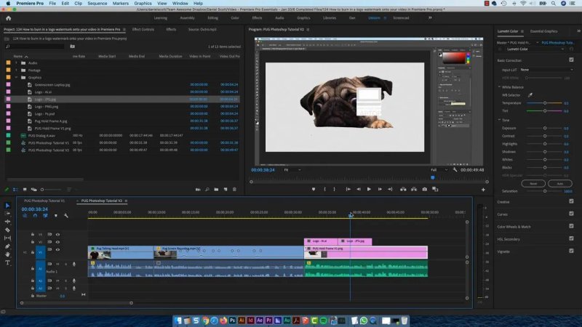Open timeline display settings wrench
The height and width of the screenshot is (327, 582).
click(x=66, y=215)
